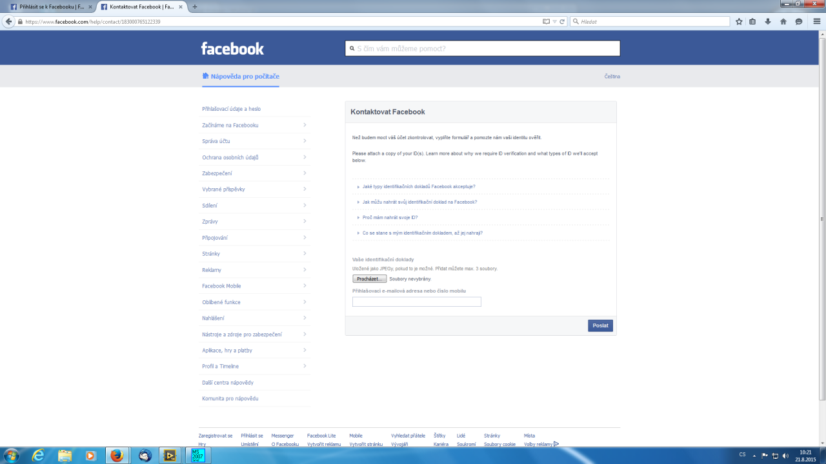Open Thunderbird mail from the taskbar
This screenshot has width=826, height=464.
[145, 455]
